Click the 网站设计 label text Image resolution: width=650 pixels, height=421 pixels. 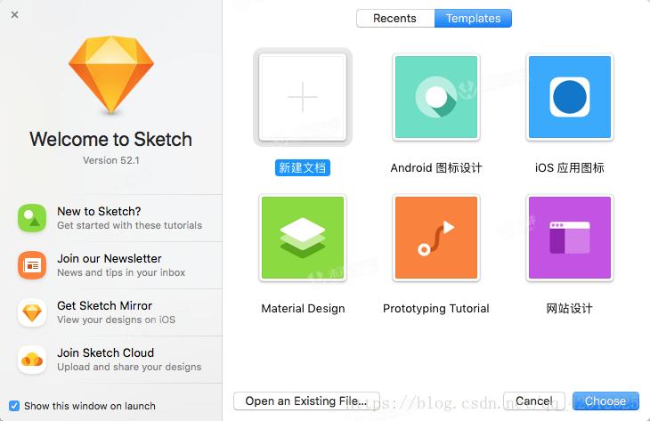pyautogui.click(x=570, y=309)
